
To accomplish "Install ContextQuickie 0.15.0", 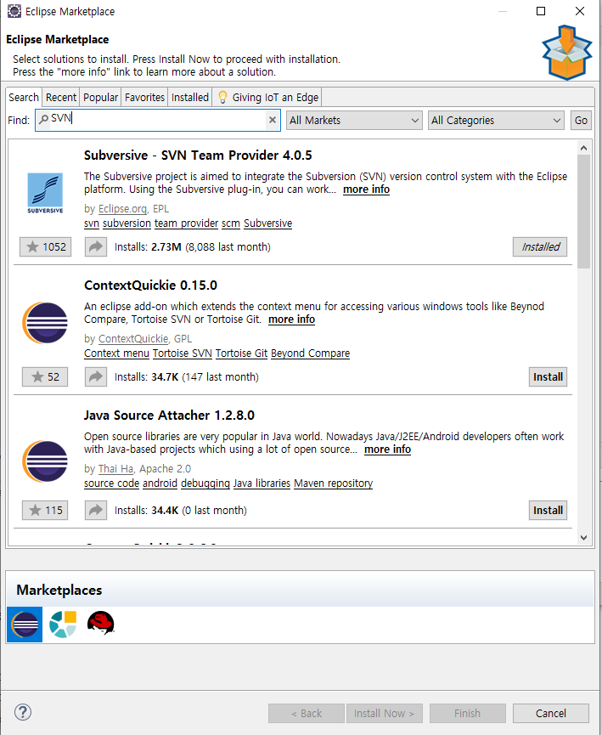I will (x=549, y=377).
